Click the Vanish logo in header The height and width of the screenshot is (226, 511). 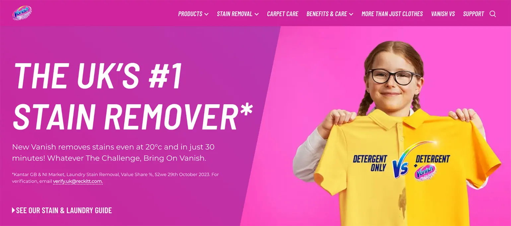click(22, 13)
